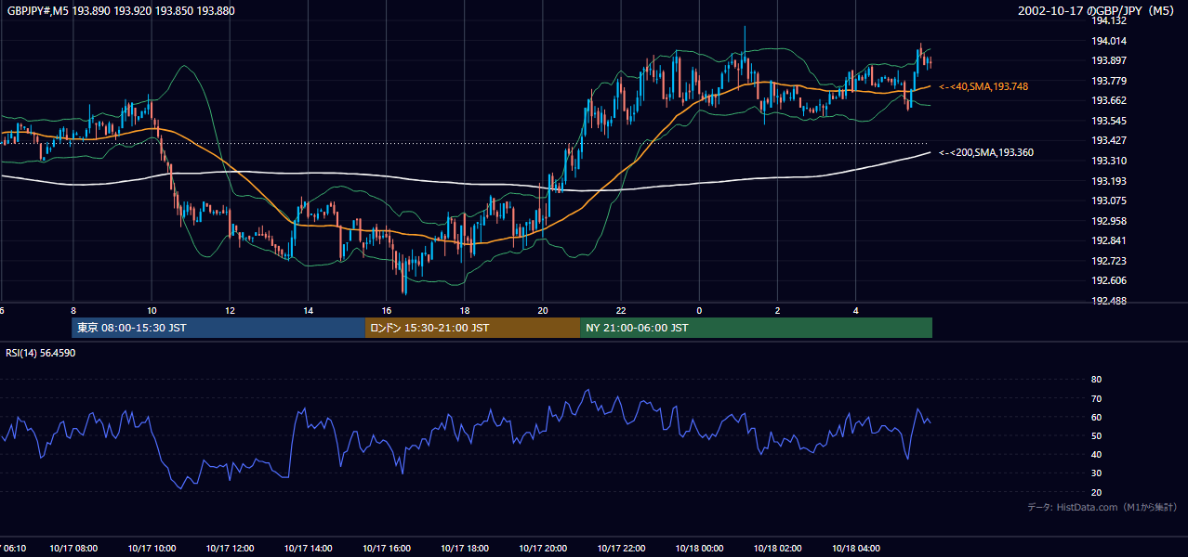The height and width of the screenshot is (557, 1188).
Task: Click price axis value 192.958
Action: (1109, 221)
